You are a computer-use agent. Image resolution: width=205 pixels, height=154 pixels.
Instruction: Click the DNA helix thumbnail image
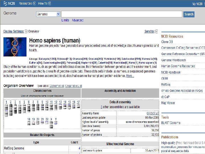[15, 47]
